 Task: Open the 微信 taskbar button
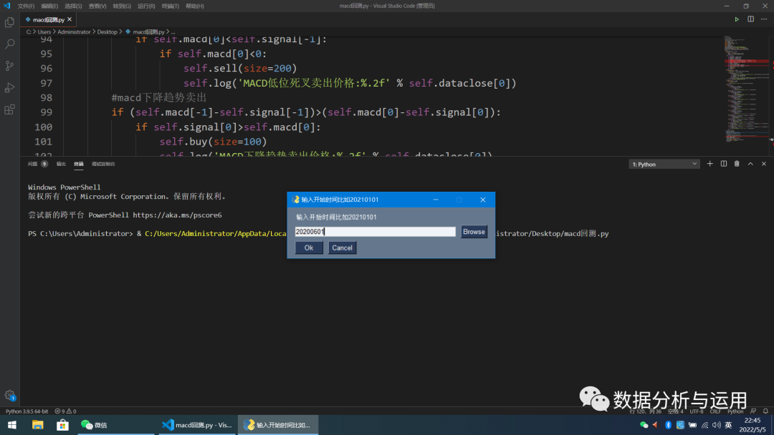[x=115, y=425]
